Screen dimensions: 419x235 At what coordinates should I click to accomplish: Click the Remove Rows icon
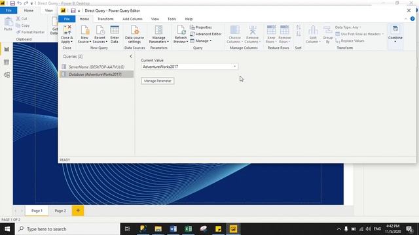[x=284, y=30]
